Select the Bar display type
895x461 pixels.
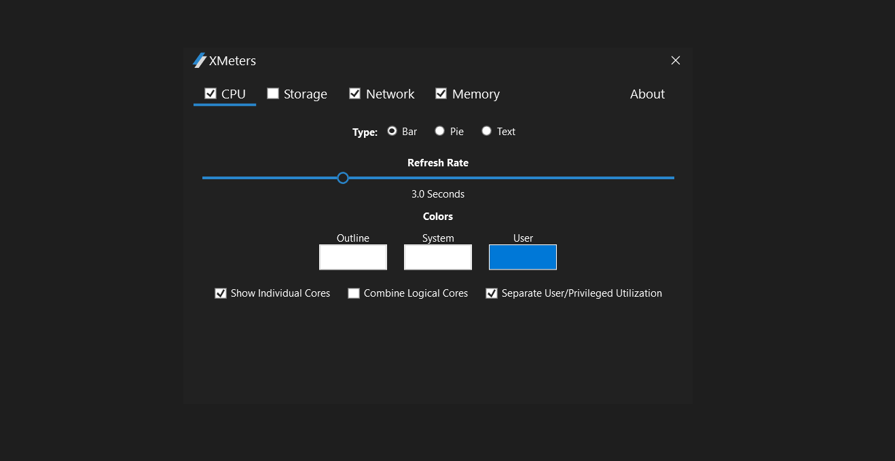(x=392, y=131)
